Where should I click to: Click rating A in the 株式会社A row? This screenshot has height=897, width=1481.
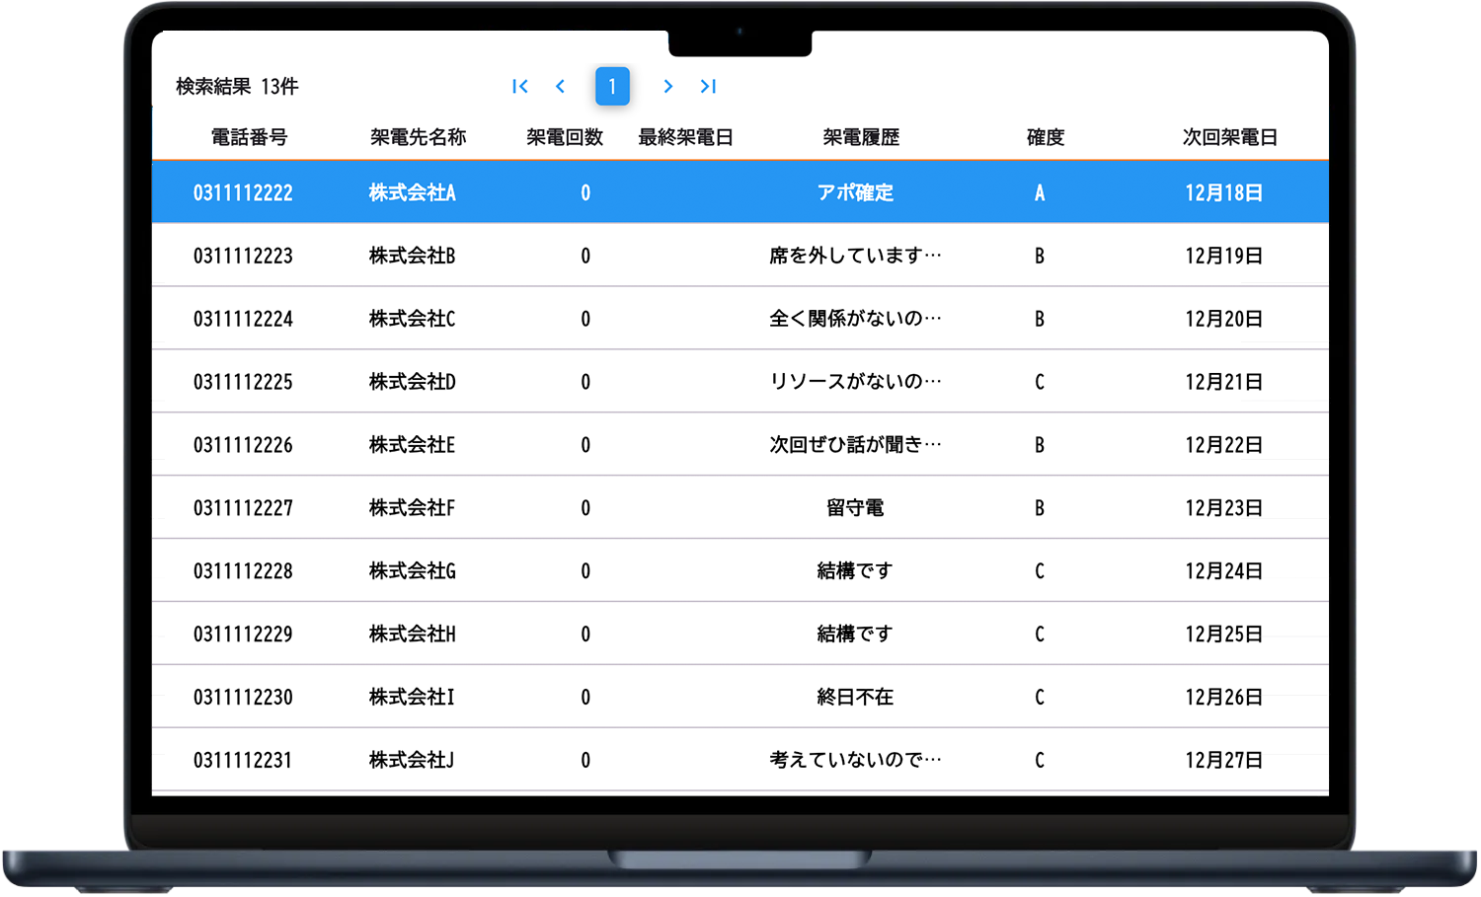click(x=1040, y=193)
